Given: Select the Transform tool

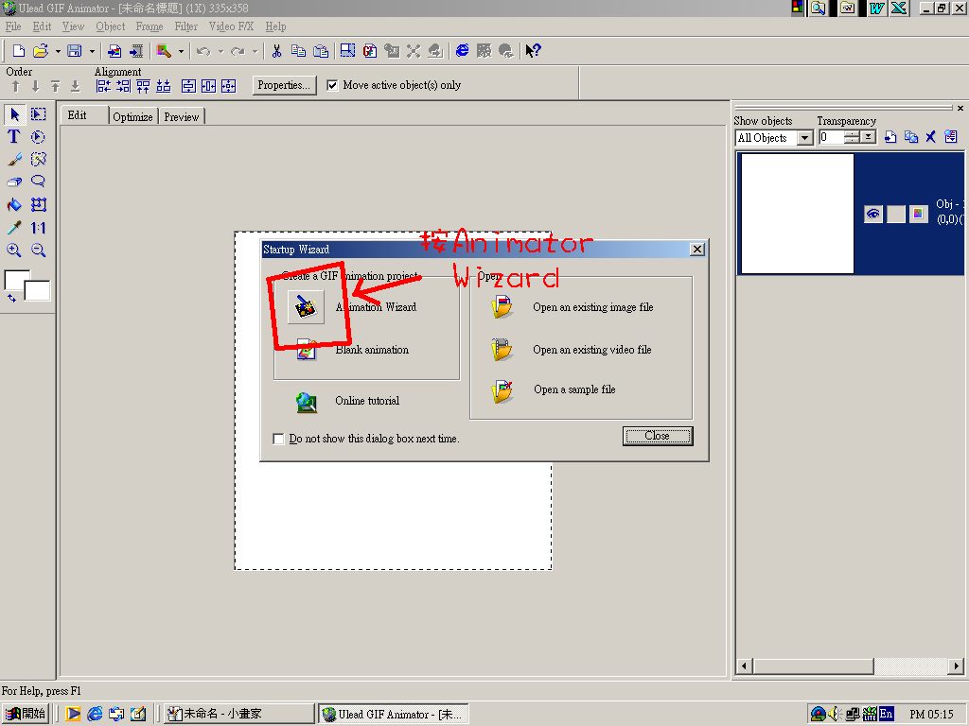Looking at the screenshot, I should coord(38,205).
